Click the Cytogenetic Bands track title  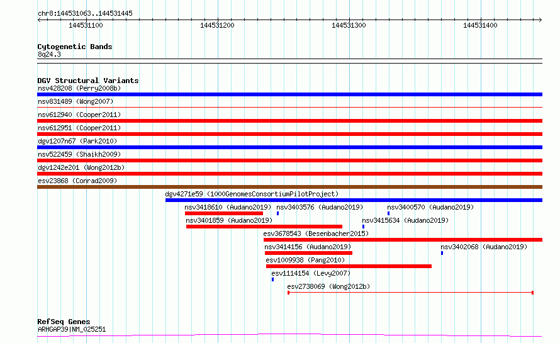pos(75,47)
